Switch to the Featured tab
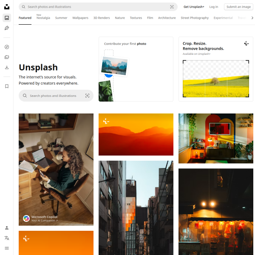Image resolution: width=255 pixels, height=255 pixels. [25, 18]
